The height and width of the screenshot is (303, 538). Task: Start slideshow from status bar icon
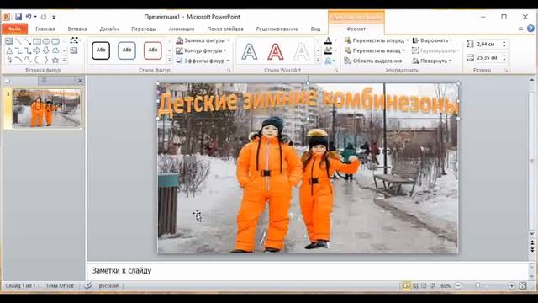coord(433,286)
